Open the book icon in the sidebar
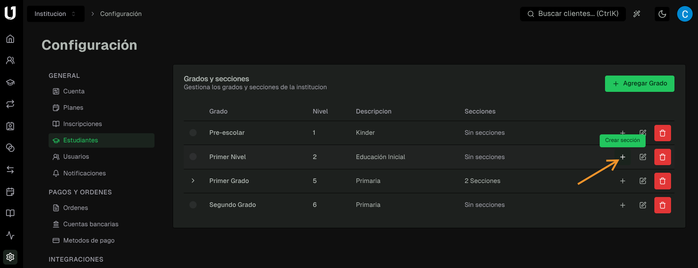 click(x=10, y=213)
